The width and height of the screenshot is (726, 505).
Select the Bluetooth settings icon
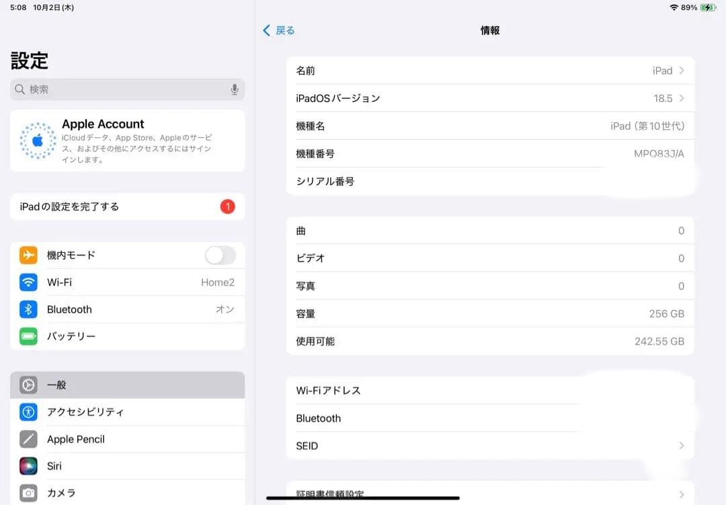[x=28, y=309]
